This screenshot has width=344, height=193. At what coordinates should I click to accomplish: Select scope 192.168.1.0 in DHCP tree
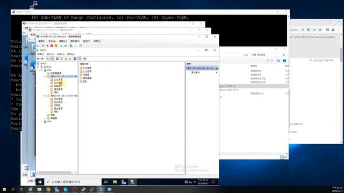[x=64, y=95]
